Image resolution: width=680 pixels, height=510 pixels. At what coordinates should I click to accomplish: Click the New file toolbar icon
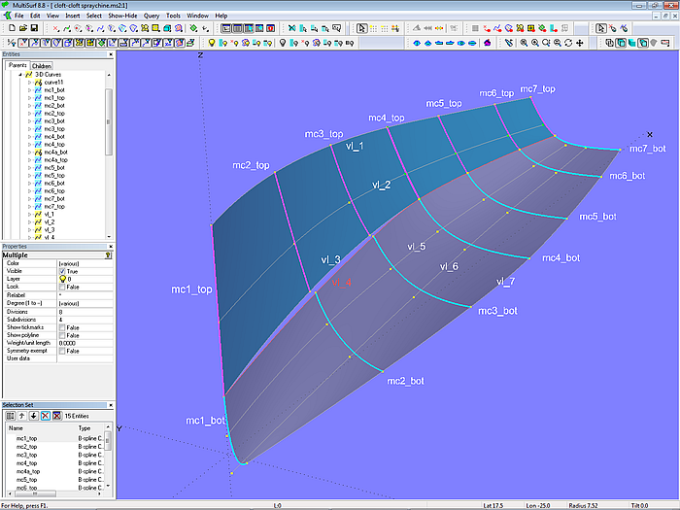(10, 29)
